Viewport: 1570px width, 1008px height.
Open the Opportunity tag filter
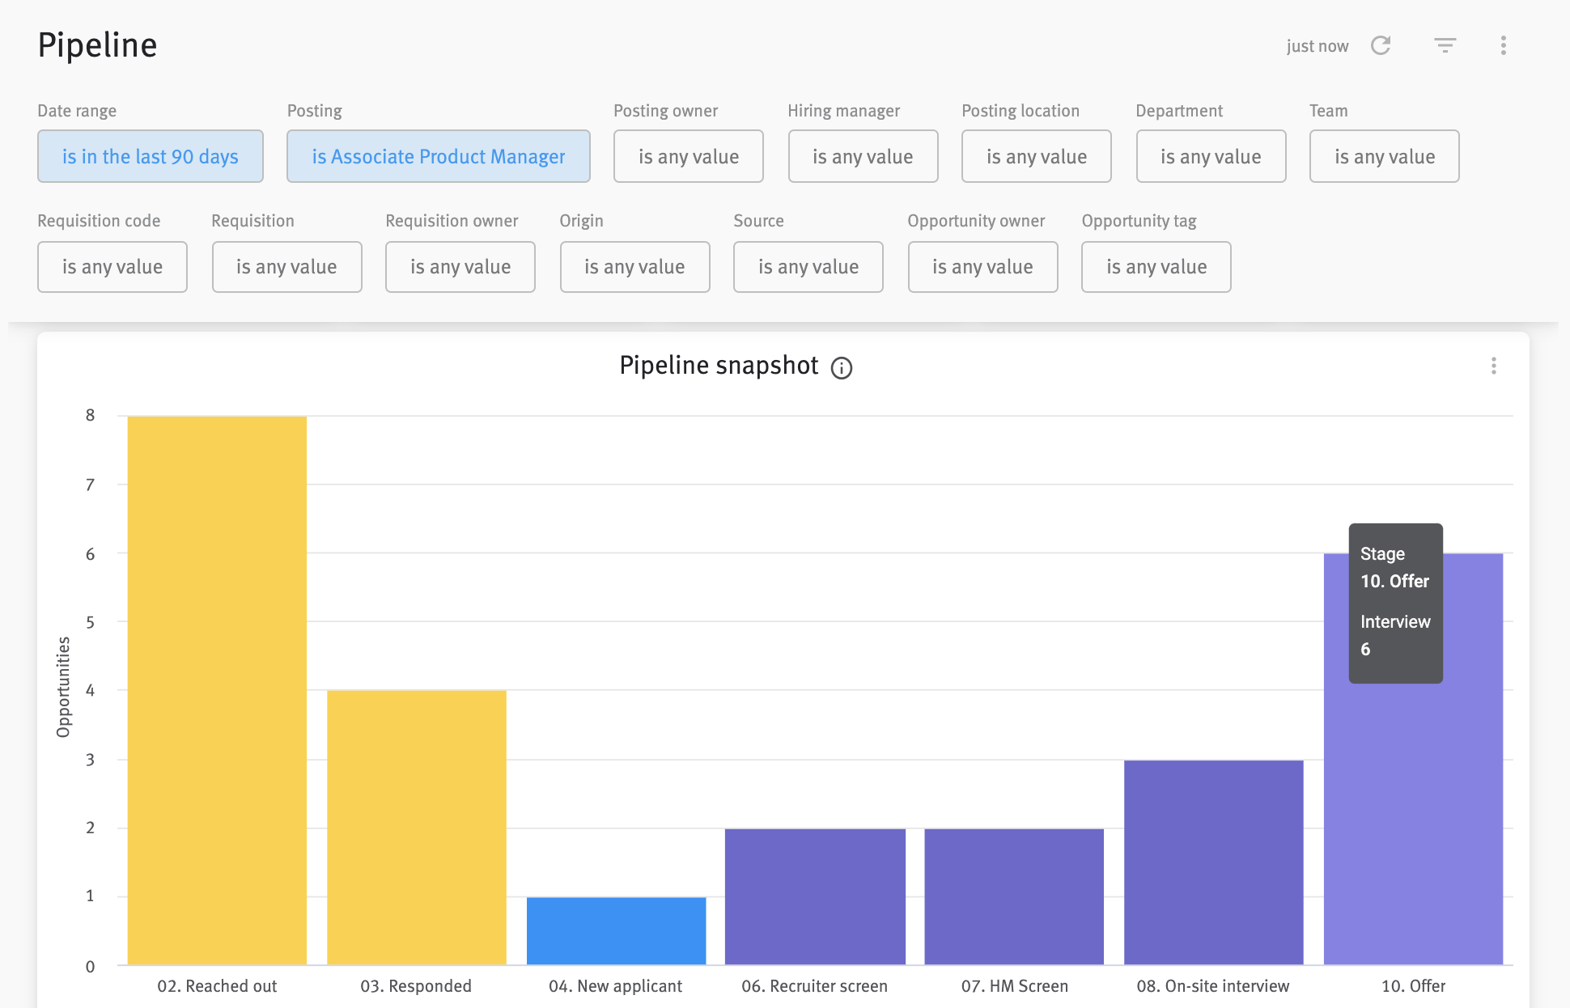[x=1156, y=267]
